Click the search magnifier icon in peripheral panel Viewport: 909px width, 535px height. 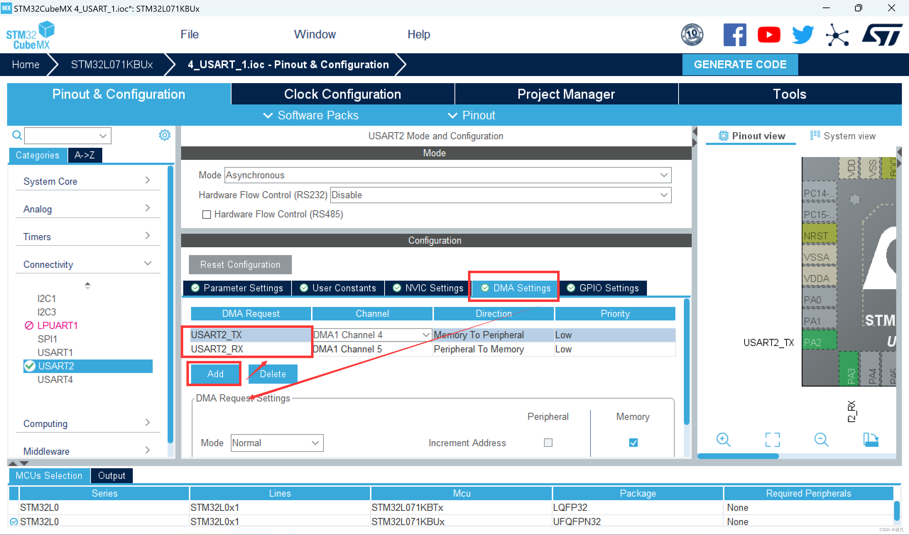[x=17, y=135]
